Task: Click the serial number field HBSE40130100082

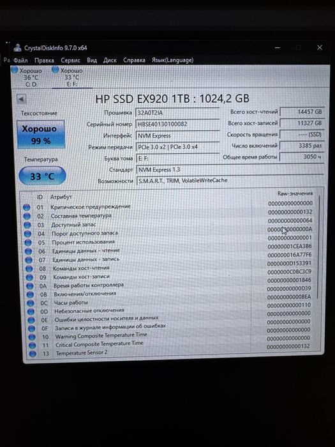Action: (177, 124)
